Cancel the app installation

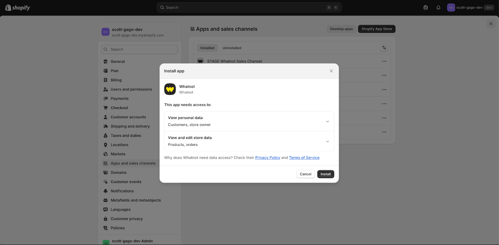pos(305,174)
